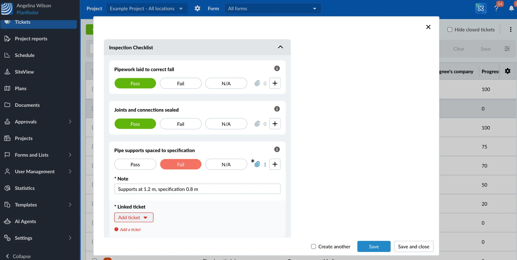Image resolution: width=517 pixels, height=260 pixels.
Task: Click attachment paperclip in Joints and connections row
Action: click(x=257, y=124)
